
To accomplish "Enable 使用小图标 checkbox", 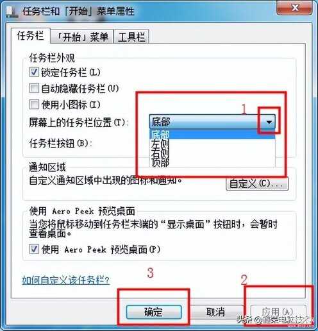I will tap(34, 105).
